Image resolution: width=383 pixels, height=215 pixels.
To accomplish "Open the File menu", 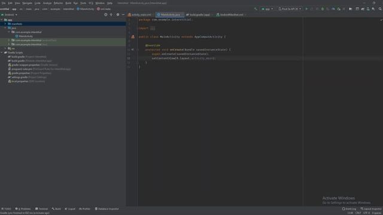I will click(x=4, y=3).
